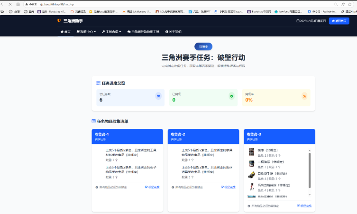
Task: Click the 三角洲助手 shield logo icon
Action: tap(59, 21)
